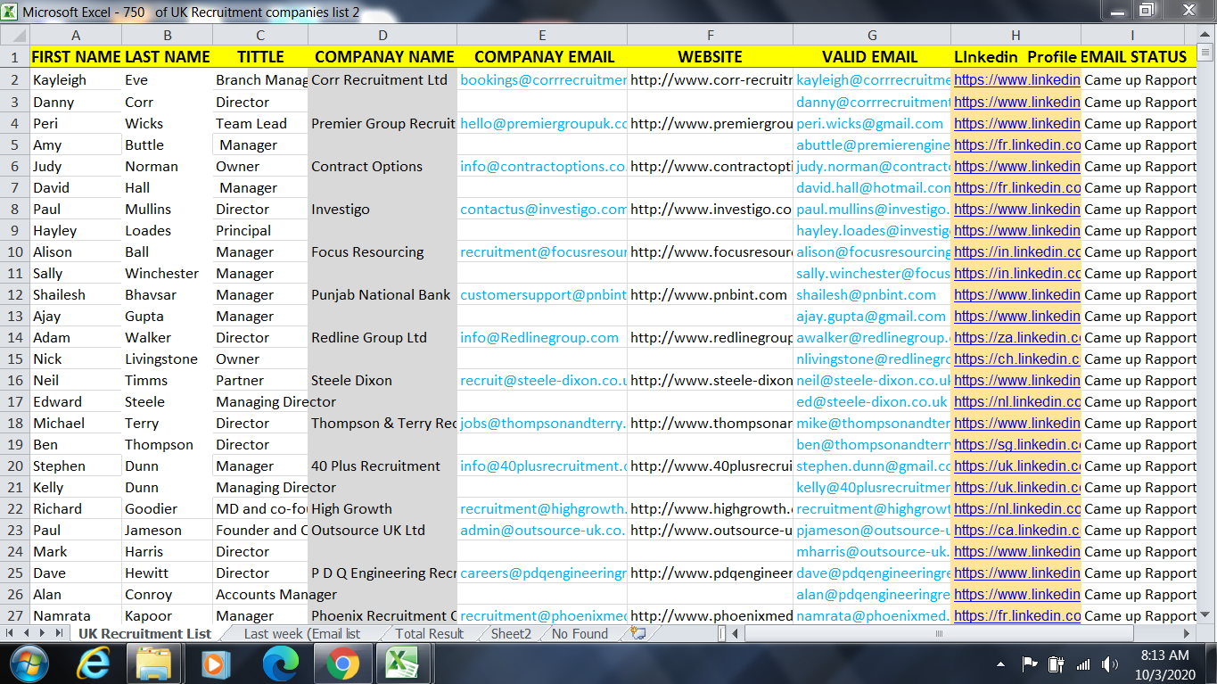Open Windows Explorer folder icon in taskbar
Viewport: 1217px width, 684px height.
153,663
